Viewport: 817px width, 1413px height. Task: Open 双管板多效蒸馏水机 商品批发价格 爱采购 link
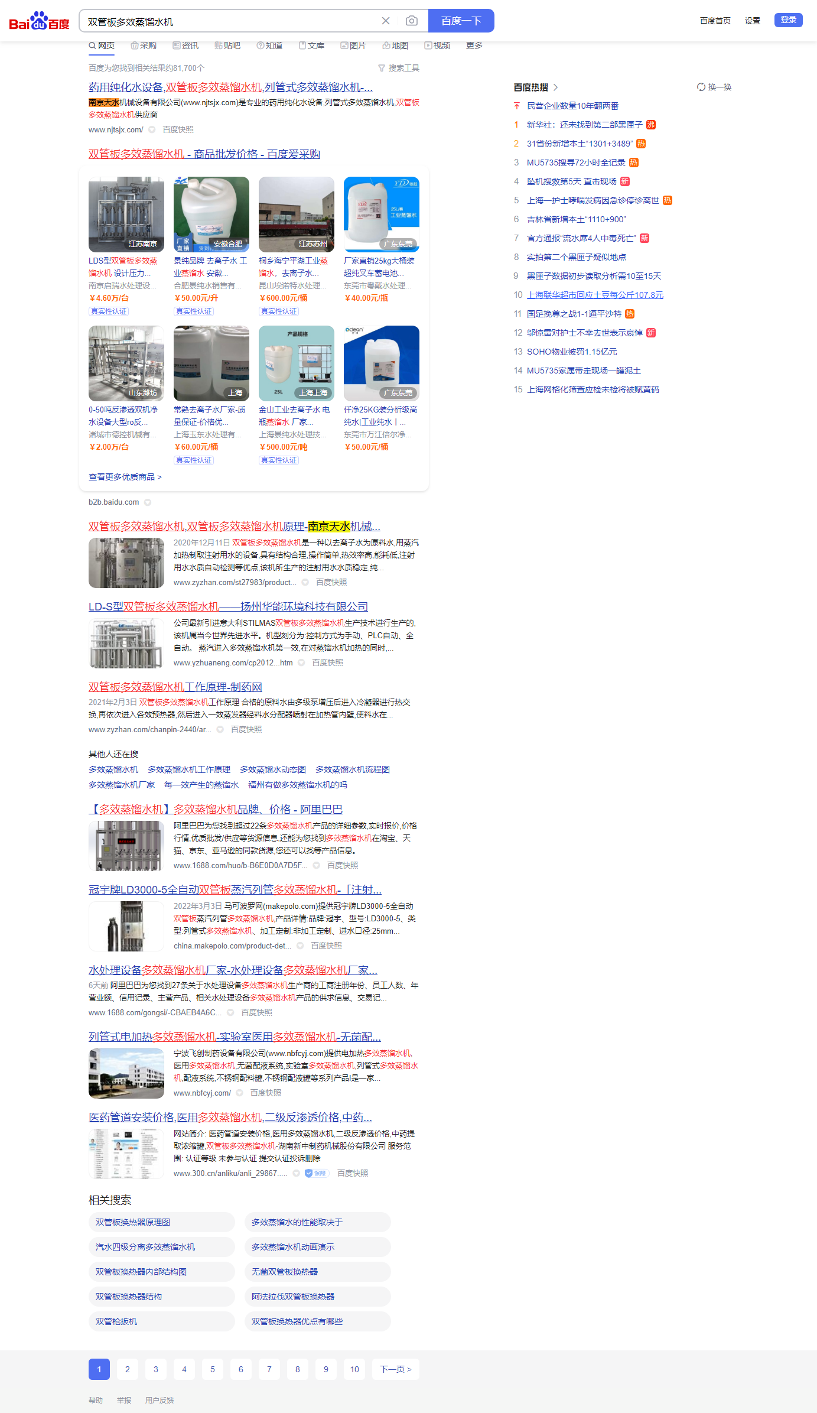coord(204,154)
